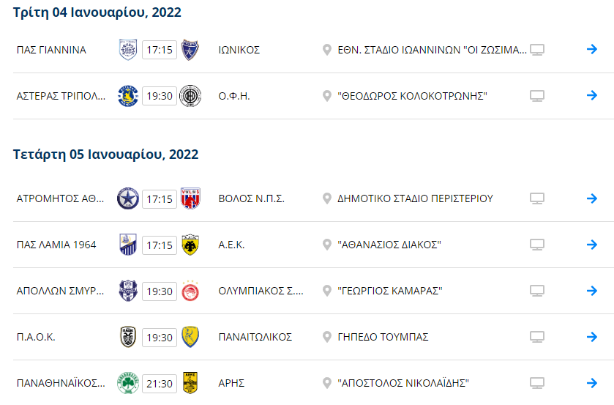614x405 pixels.
Task: Open match details arrow for Ατρόμητος – Βόλος
Action: click(592, 198)
